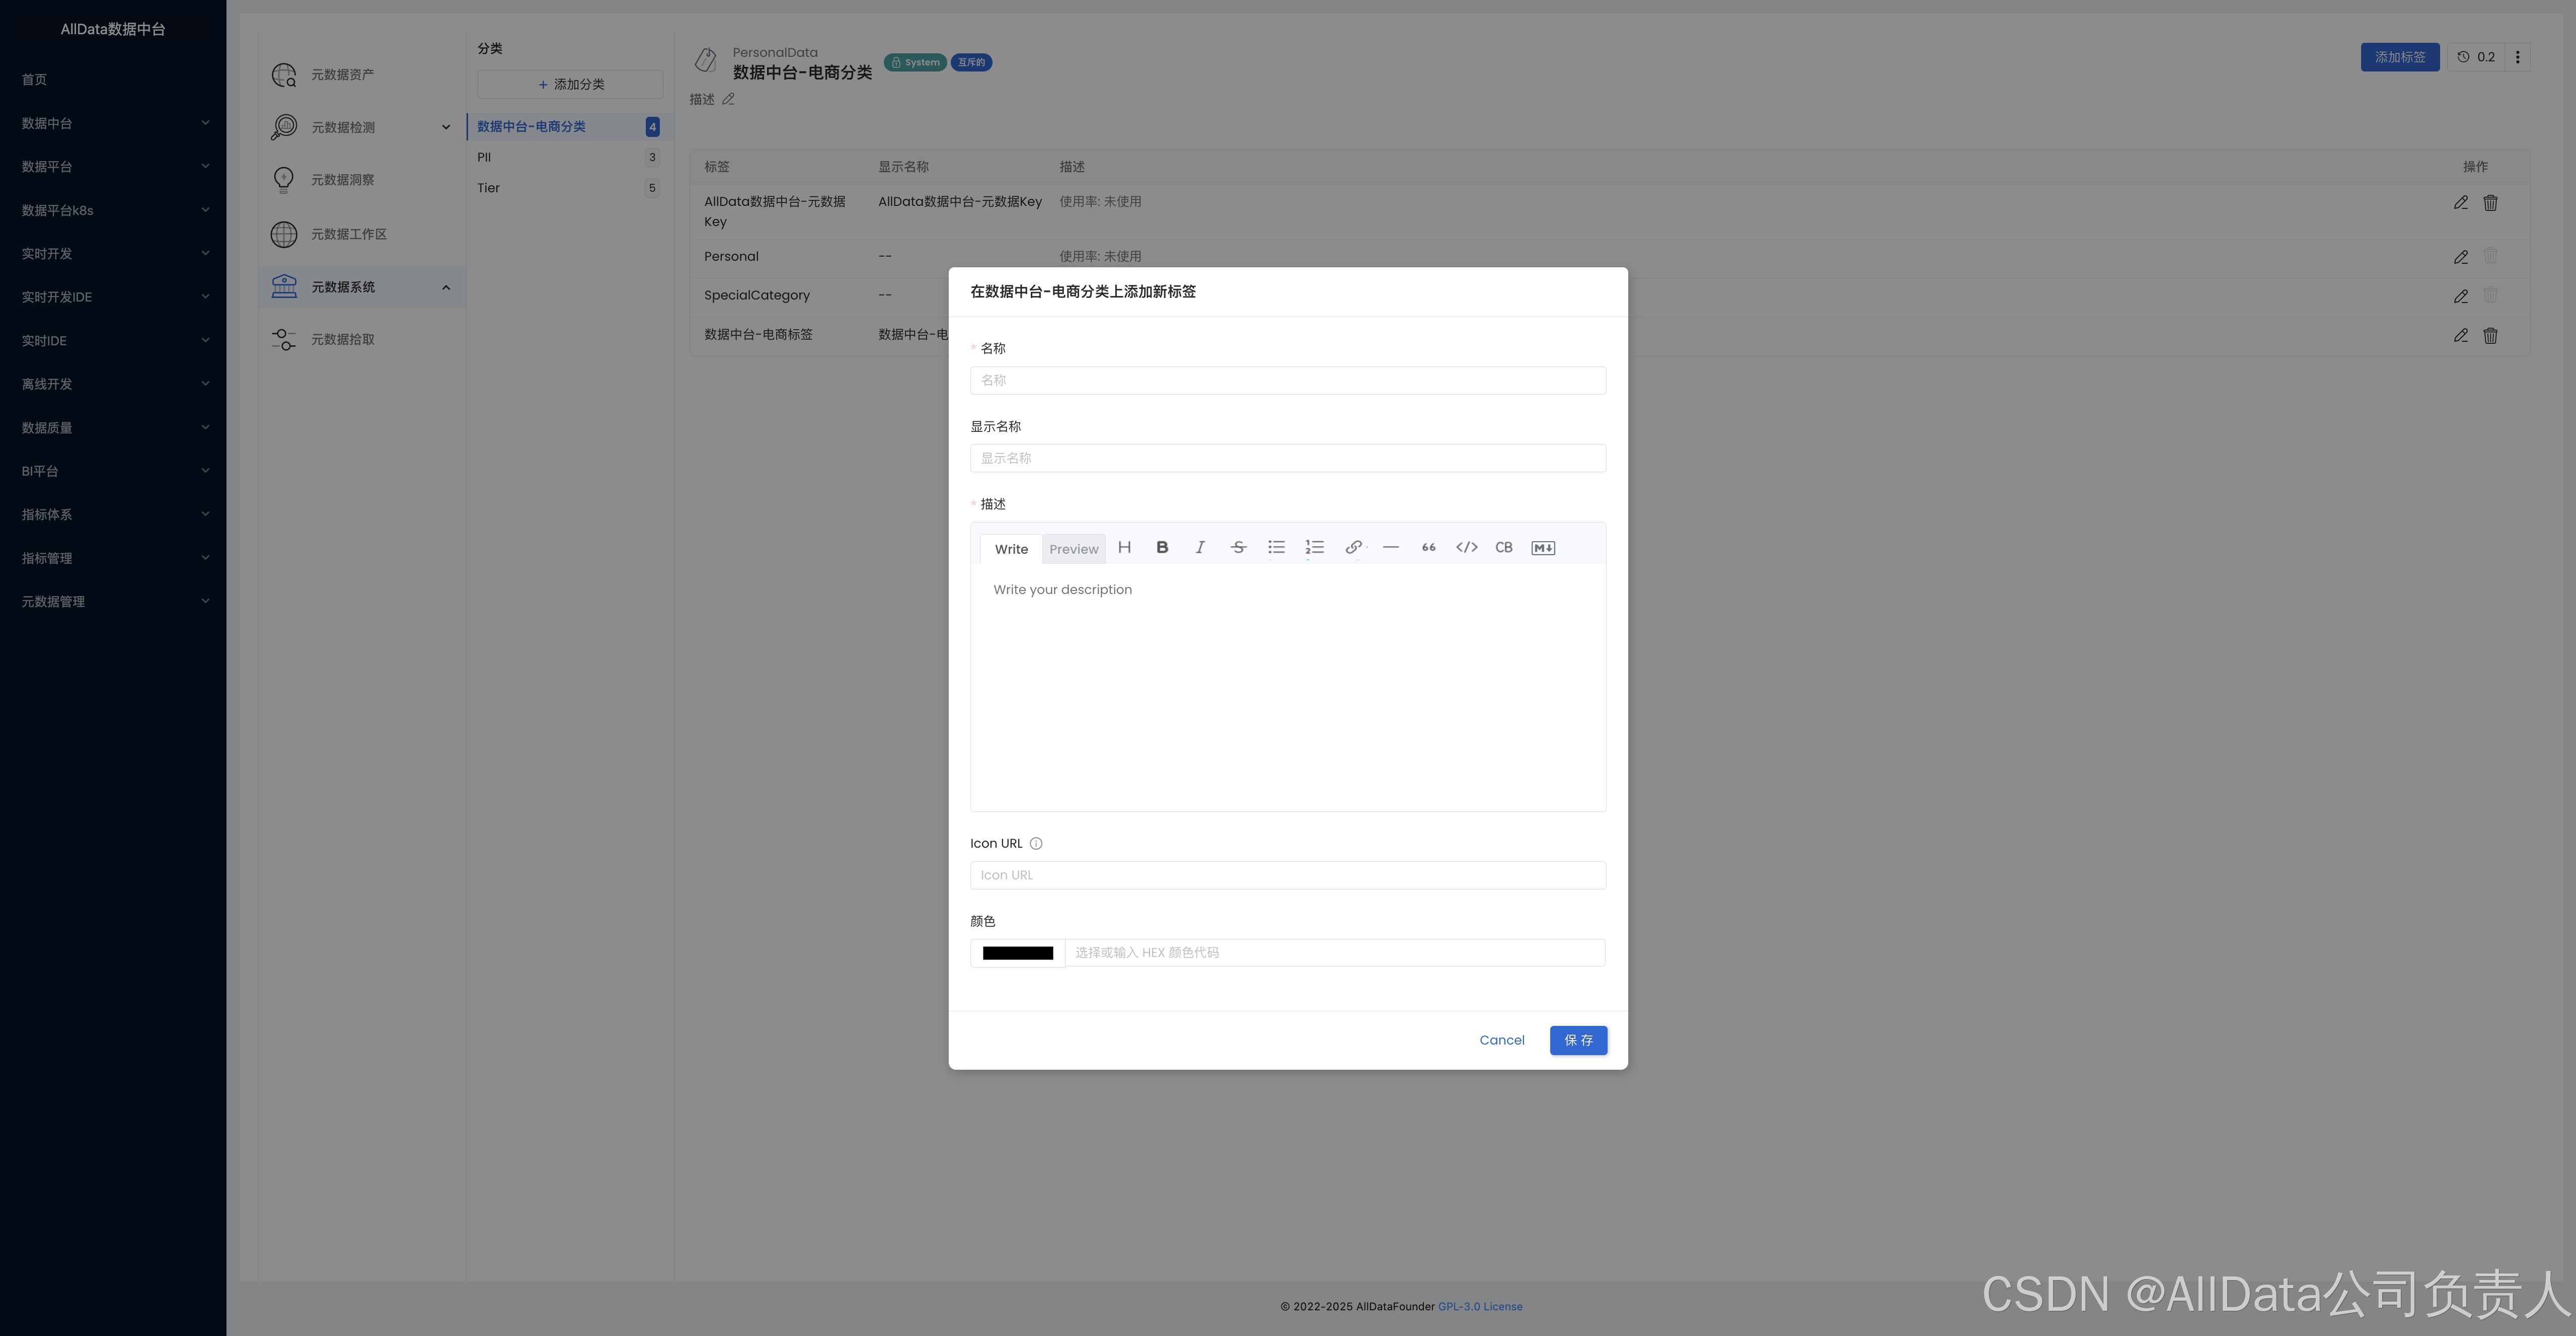Click the Heading icon in editor toolbar
Screen dimensions: 2576x1336
[1124, 547]
